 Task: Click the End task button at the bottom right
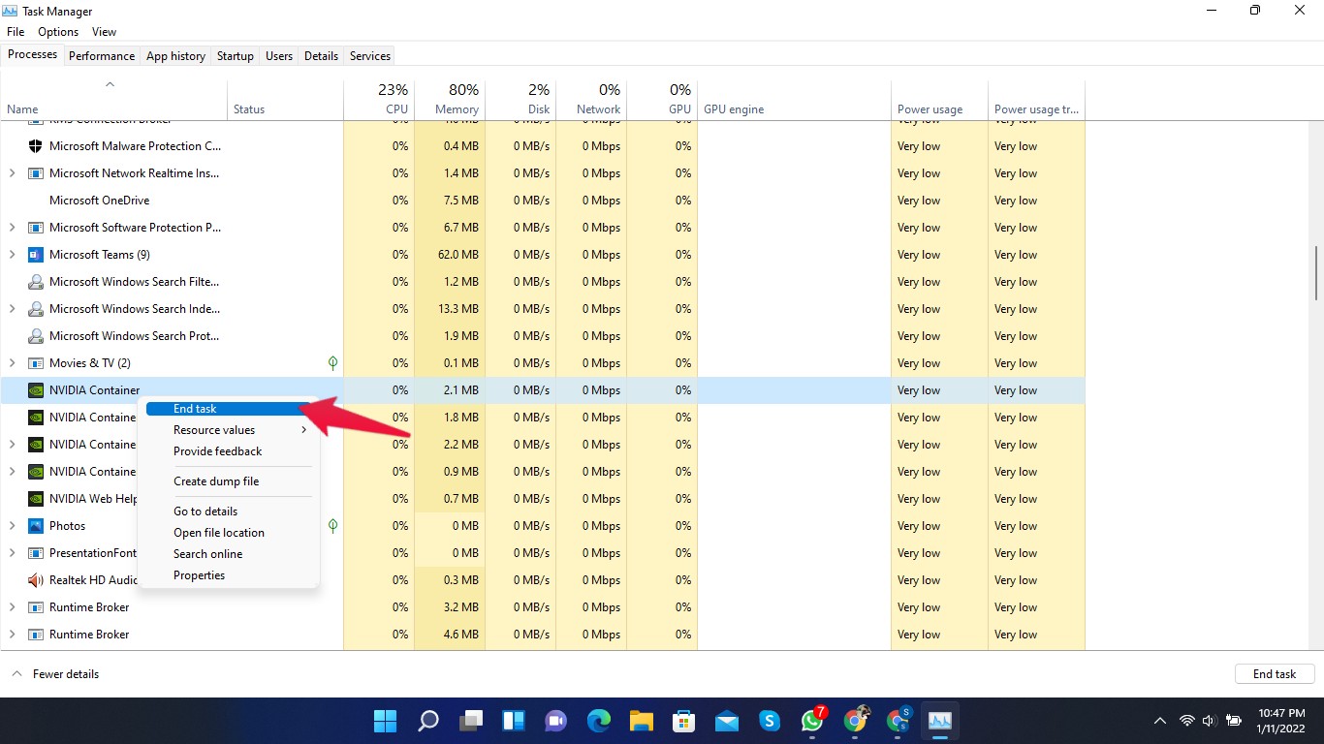coord(1275,674)
